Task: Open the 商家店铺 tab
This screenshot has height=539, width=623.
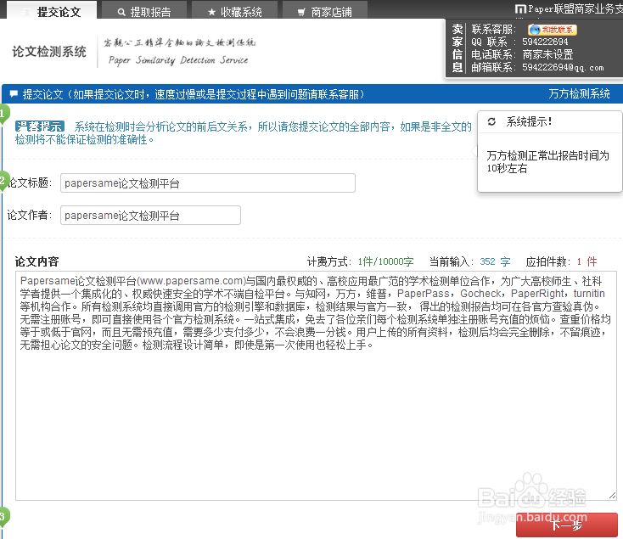Action: (x=324, y=10)
